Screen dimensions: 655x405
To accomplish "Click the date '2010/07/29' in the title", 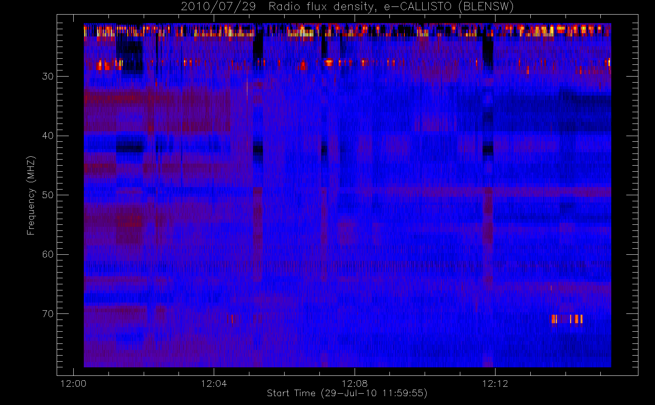I will coord(218,7).
